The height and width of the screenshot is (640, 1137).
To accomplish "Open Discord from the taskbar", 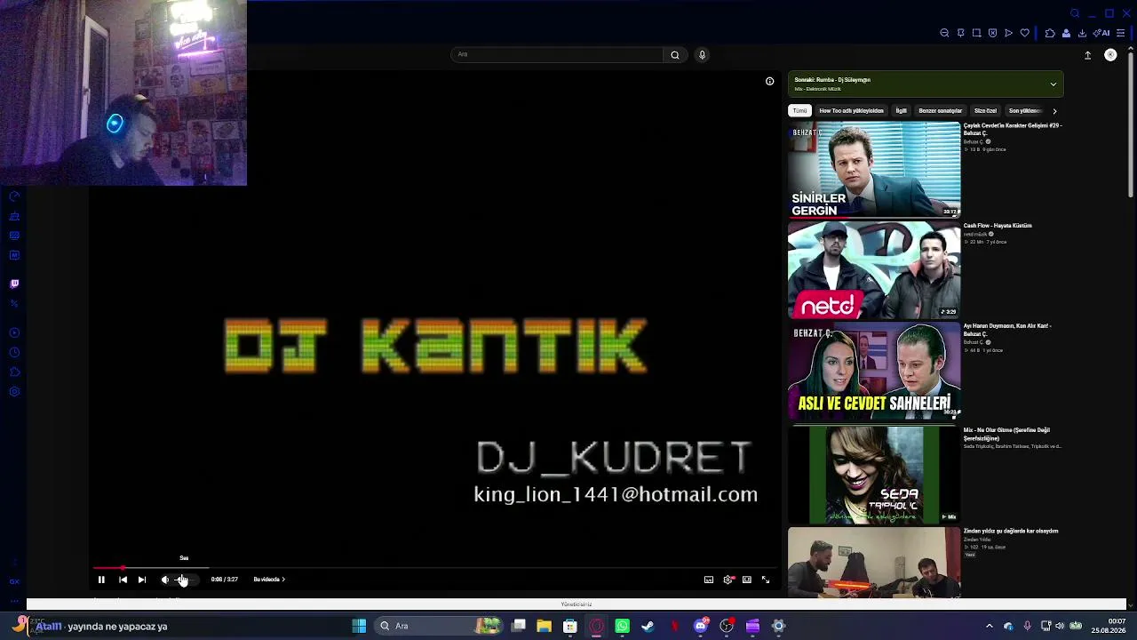I will pos(701,626).
